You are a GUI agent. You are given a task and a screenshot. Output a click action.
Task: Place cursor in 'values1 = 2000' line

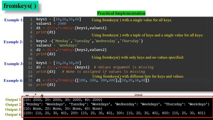(x=51, y=24)
